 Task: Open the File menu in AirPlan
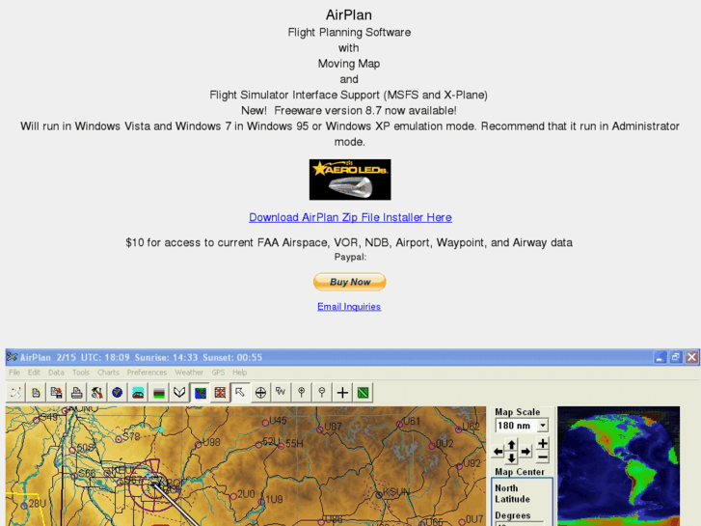click(x=14, y=373)
